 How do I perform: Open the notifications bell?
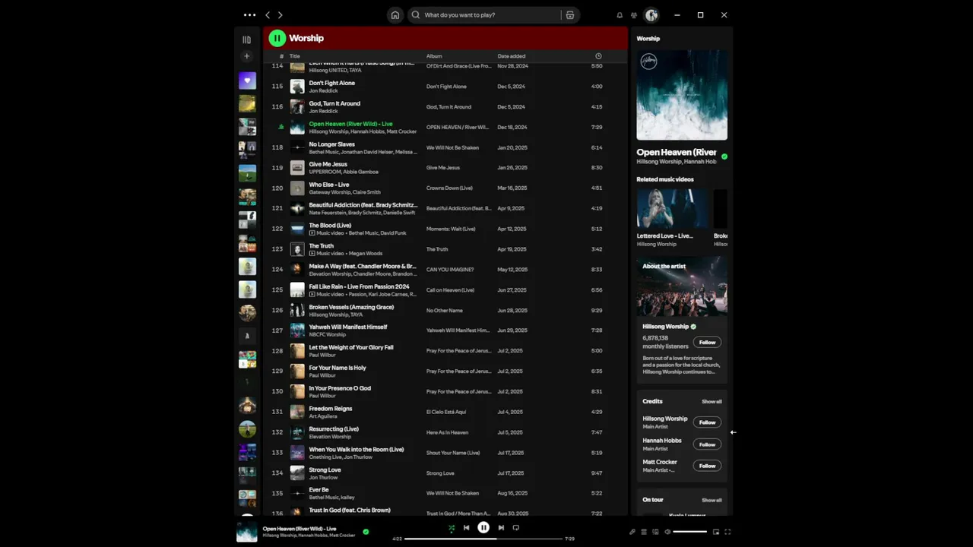(620, 14)
